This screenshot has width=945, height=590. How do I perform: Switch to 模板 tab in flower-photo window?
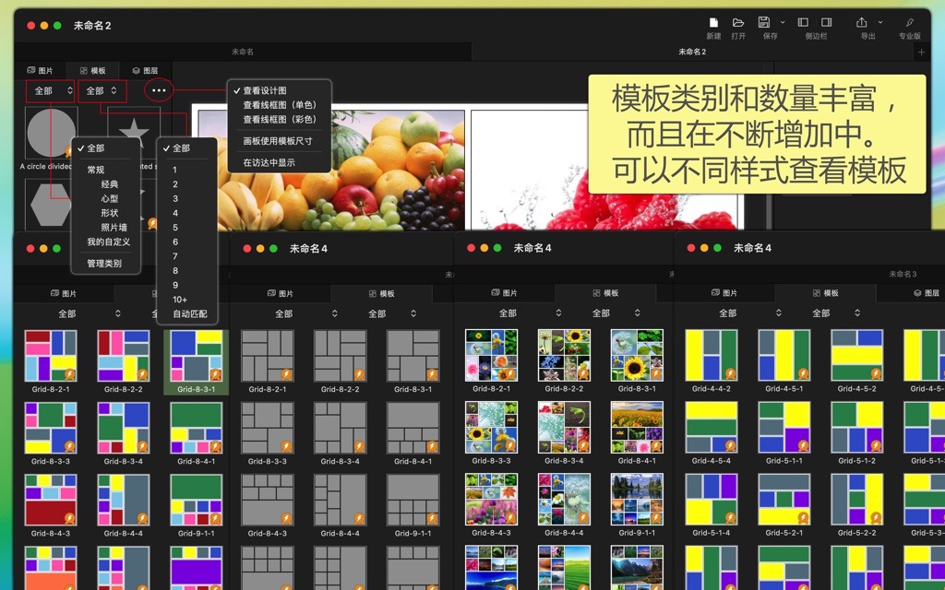coord(605,293)
